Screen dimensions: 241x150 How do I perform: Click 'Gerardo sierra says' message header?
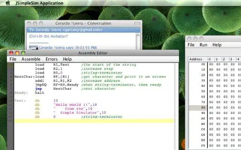click(x=68, y=48)
